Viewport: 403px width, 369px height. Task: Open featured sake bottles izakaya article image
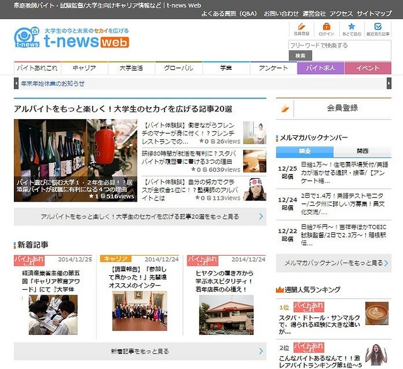[76, 160]
